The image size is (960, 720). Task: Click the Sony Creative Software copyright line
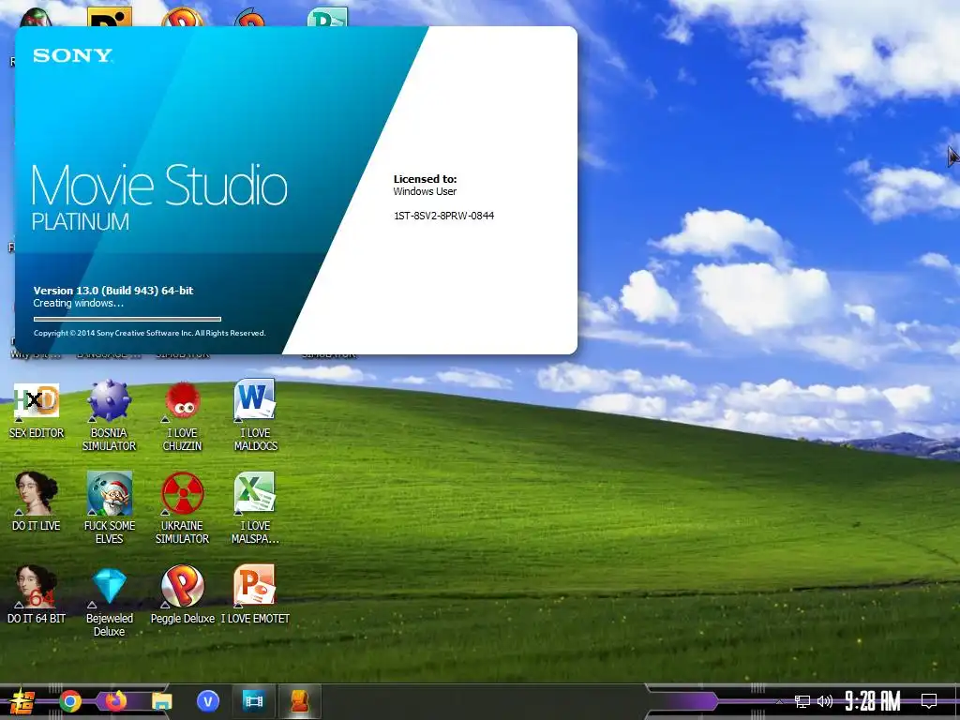pos(149,333)
